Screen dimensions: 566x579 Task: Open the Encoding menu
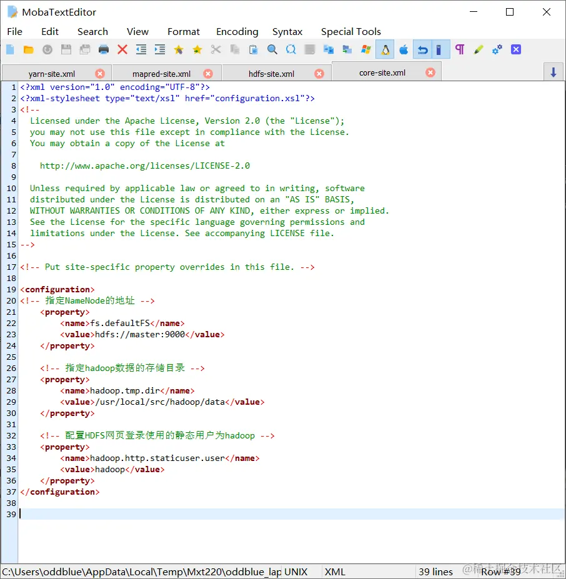coord(237,32)
